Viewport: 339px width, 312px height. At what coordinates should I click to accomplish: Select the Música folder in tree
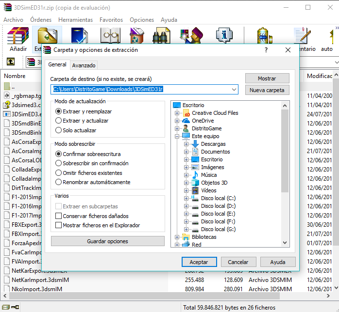point(209,175)
